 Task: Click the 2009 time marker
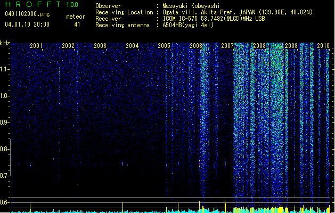[291, 45]
